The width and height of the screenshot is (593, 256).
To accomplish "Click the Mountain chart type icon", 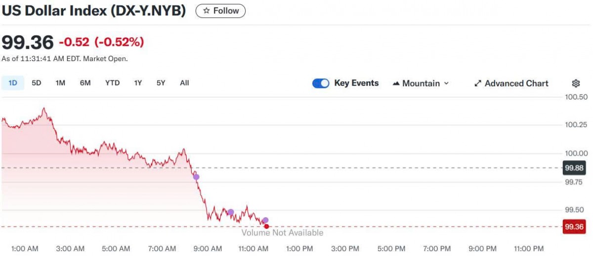I will (396, 83).
